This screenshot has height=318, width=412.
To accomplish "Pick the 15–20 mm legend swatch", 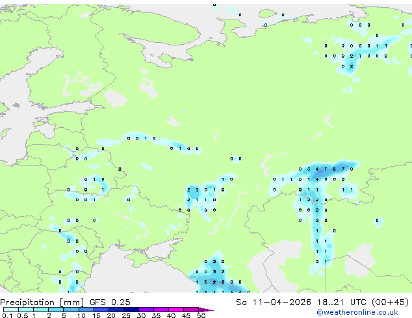I will (101, 310).
